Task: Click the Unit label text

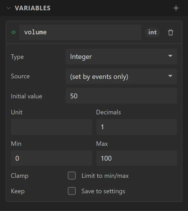Action: point(17,112)
